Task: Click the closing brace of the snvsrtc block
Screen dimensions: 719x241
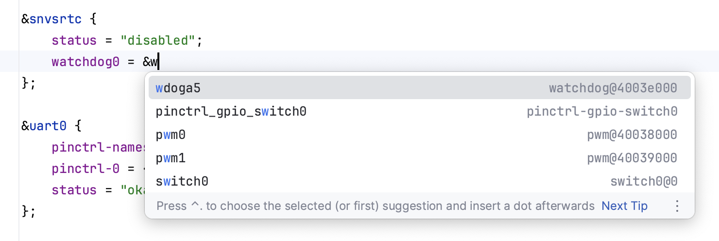Action: tap(25, 83)
